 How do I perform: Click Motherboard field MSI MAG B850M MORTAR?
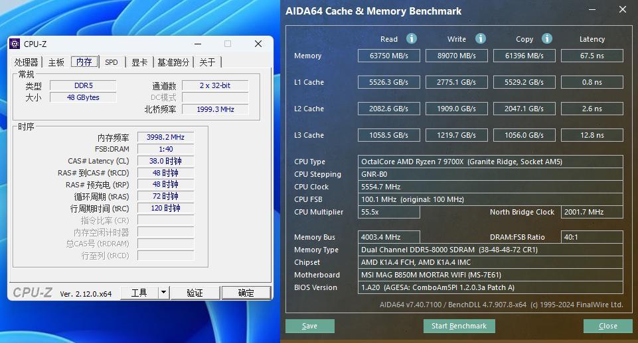coord(491,275)
